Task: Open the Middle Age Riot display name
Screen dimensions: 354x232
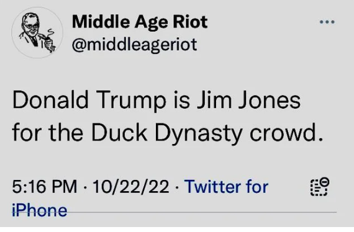Action: click(140, 23)
